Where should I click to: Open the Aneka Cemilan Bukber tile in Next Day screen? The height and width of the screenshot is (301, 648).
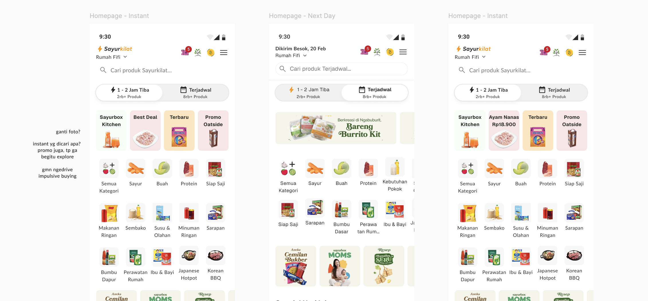(x=296, y=266)
